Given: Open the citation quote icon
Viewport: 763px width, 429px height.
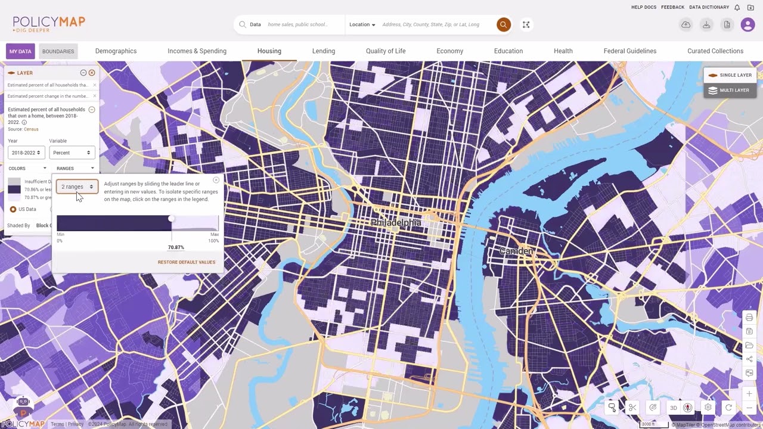Looking at the screenshot, I should point(749,374).
